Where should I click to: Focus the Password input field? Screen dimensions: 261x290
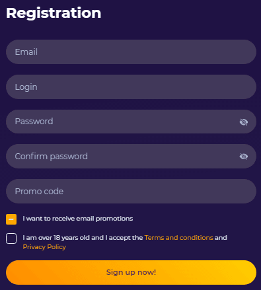[131, 122]
